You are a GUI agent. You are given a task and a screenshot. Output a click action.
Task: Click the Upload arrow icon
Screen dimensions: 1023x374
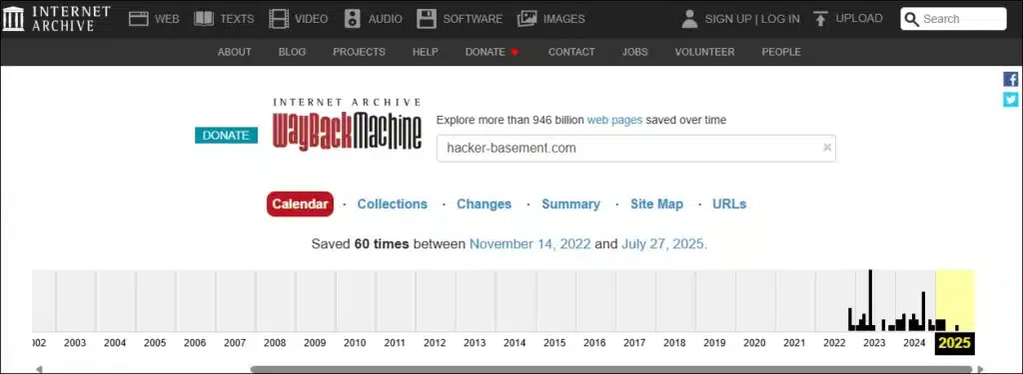tap(821, 18)
